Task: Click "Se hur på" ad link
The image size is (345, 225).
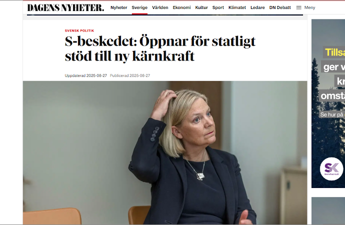Action: (331, 114)
